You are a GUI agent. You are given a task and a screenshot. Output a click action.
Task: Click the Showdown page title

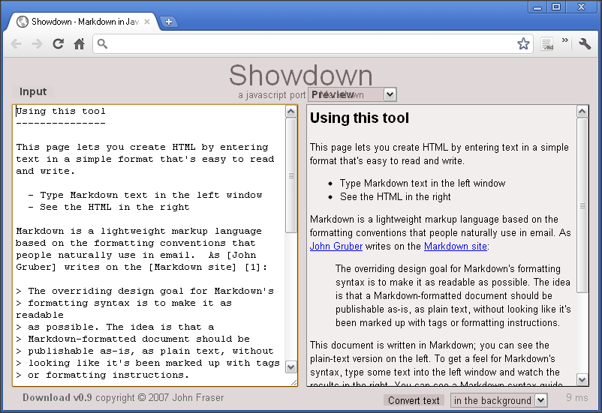301,75
